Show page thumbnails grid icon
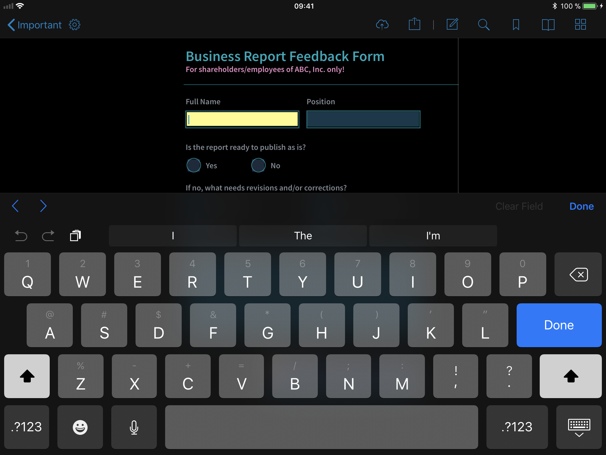 coord(580,25)
